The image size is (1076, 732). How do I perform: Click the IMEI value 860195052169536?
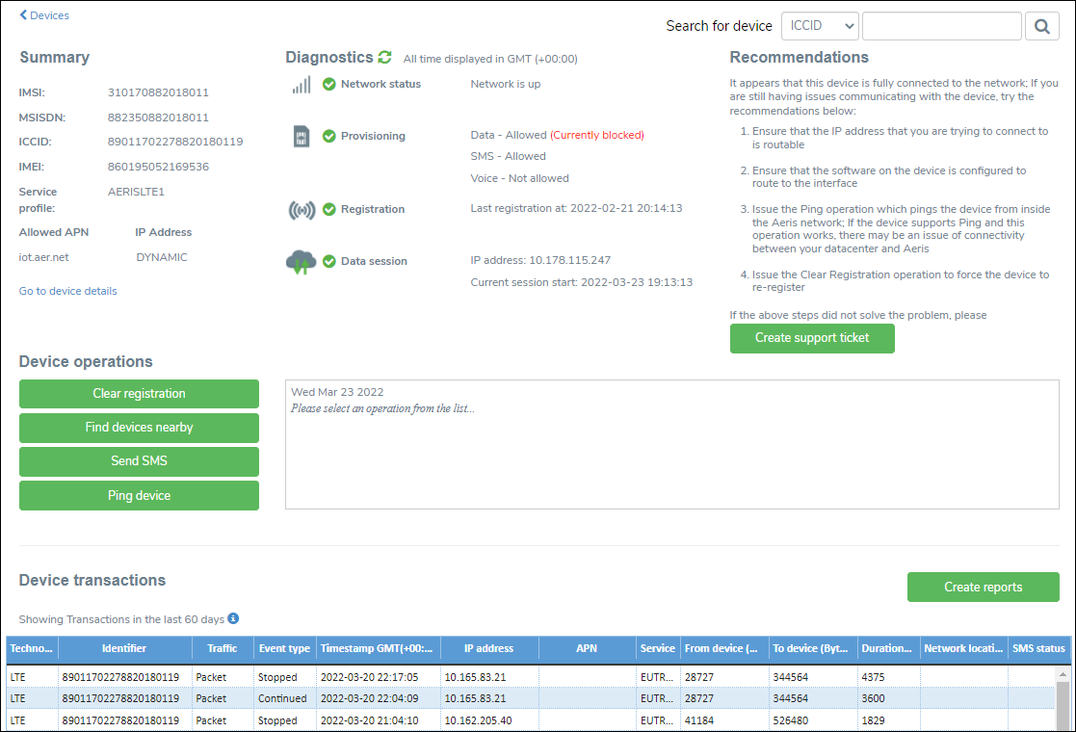[x=158, y=167]
